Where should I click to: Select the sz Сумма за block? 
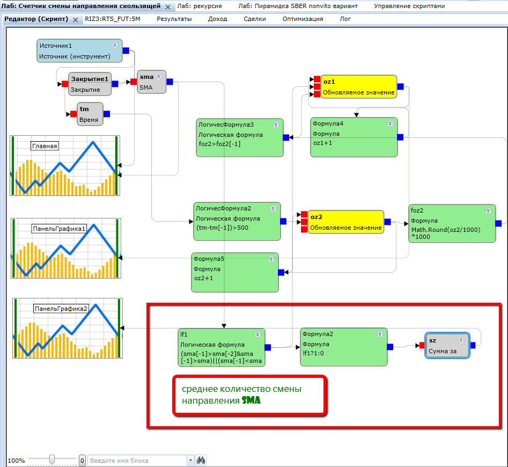tap(447, 346)
